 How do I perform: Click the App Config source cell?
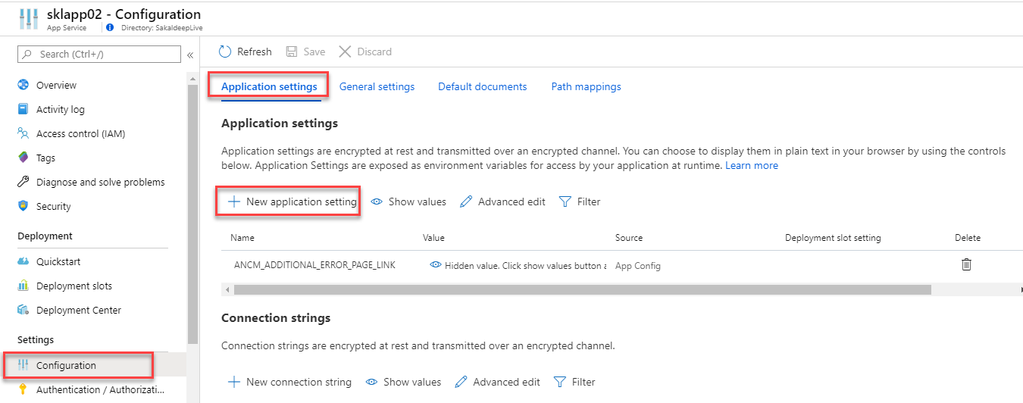click(638, 266)
